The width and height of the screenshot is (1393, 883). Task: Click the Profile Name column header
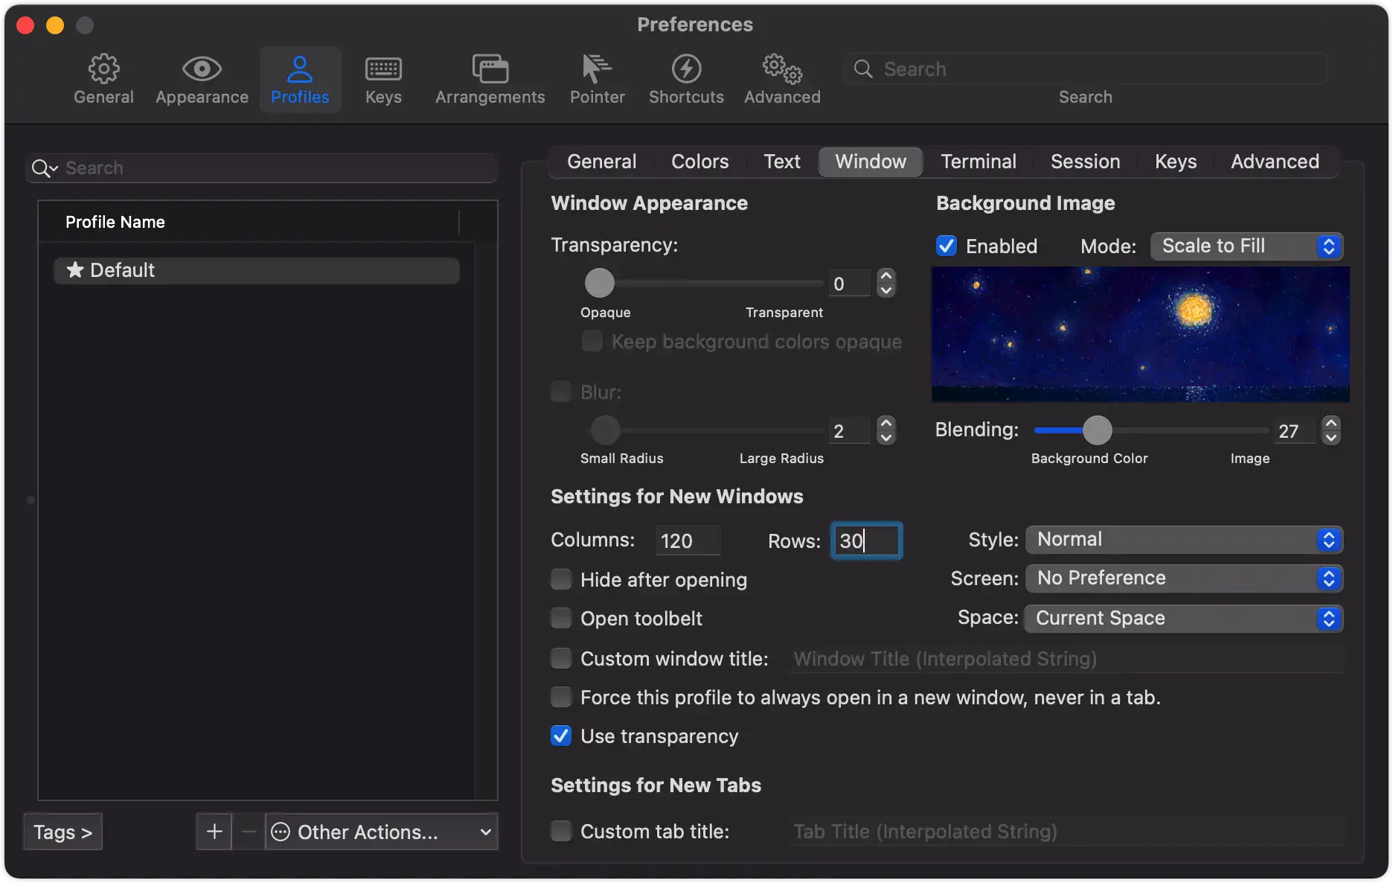[x=249, y=222]
